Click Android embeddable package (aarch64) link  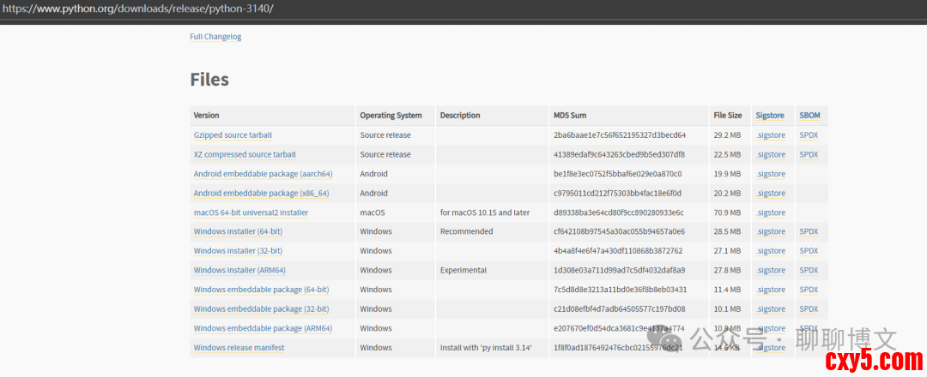point(263,174)
